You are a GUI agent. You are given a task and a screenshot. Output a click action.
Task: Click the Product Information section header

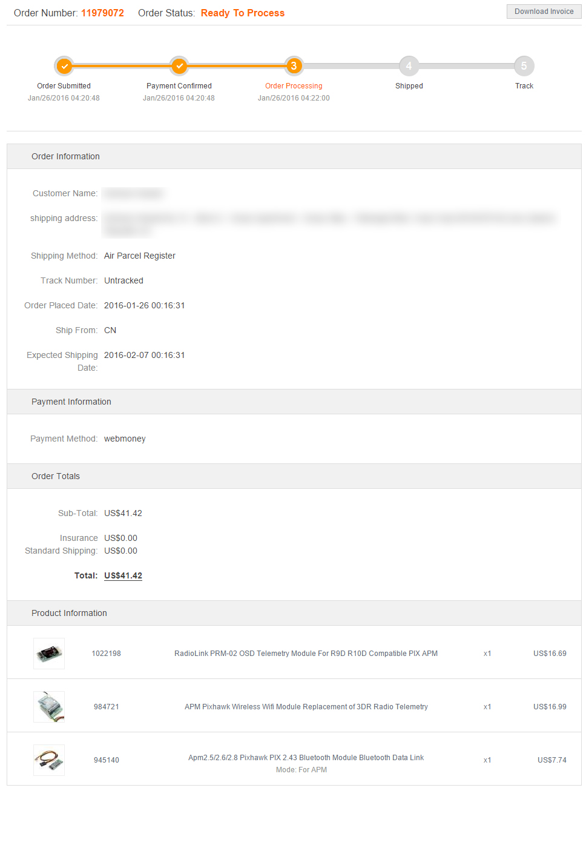tap(69, 613)
